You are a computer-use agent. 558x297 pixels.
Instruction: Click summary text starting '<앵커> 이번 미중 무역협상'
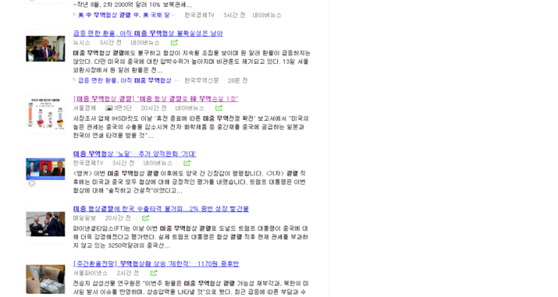pyautogui.click(x=189, y=182)
